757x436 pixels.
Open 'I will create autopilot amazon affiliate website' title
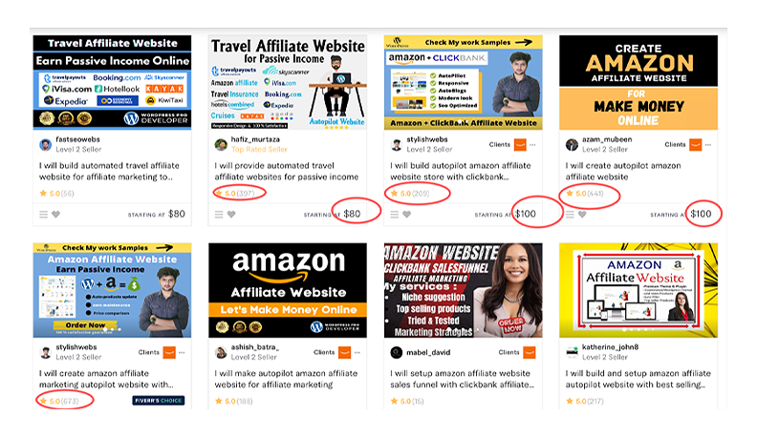pos(623,171)
